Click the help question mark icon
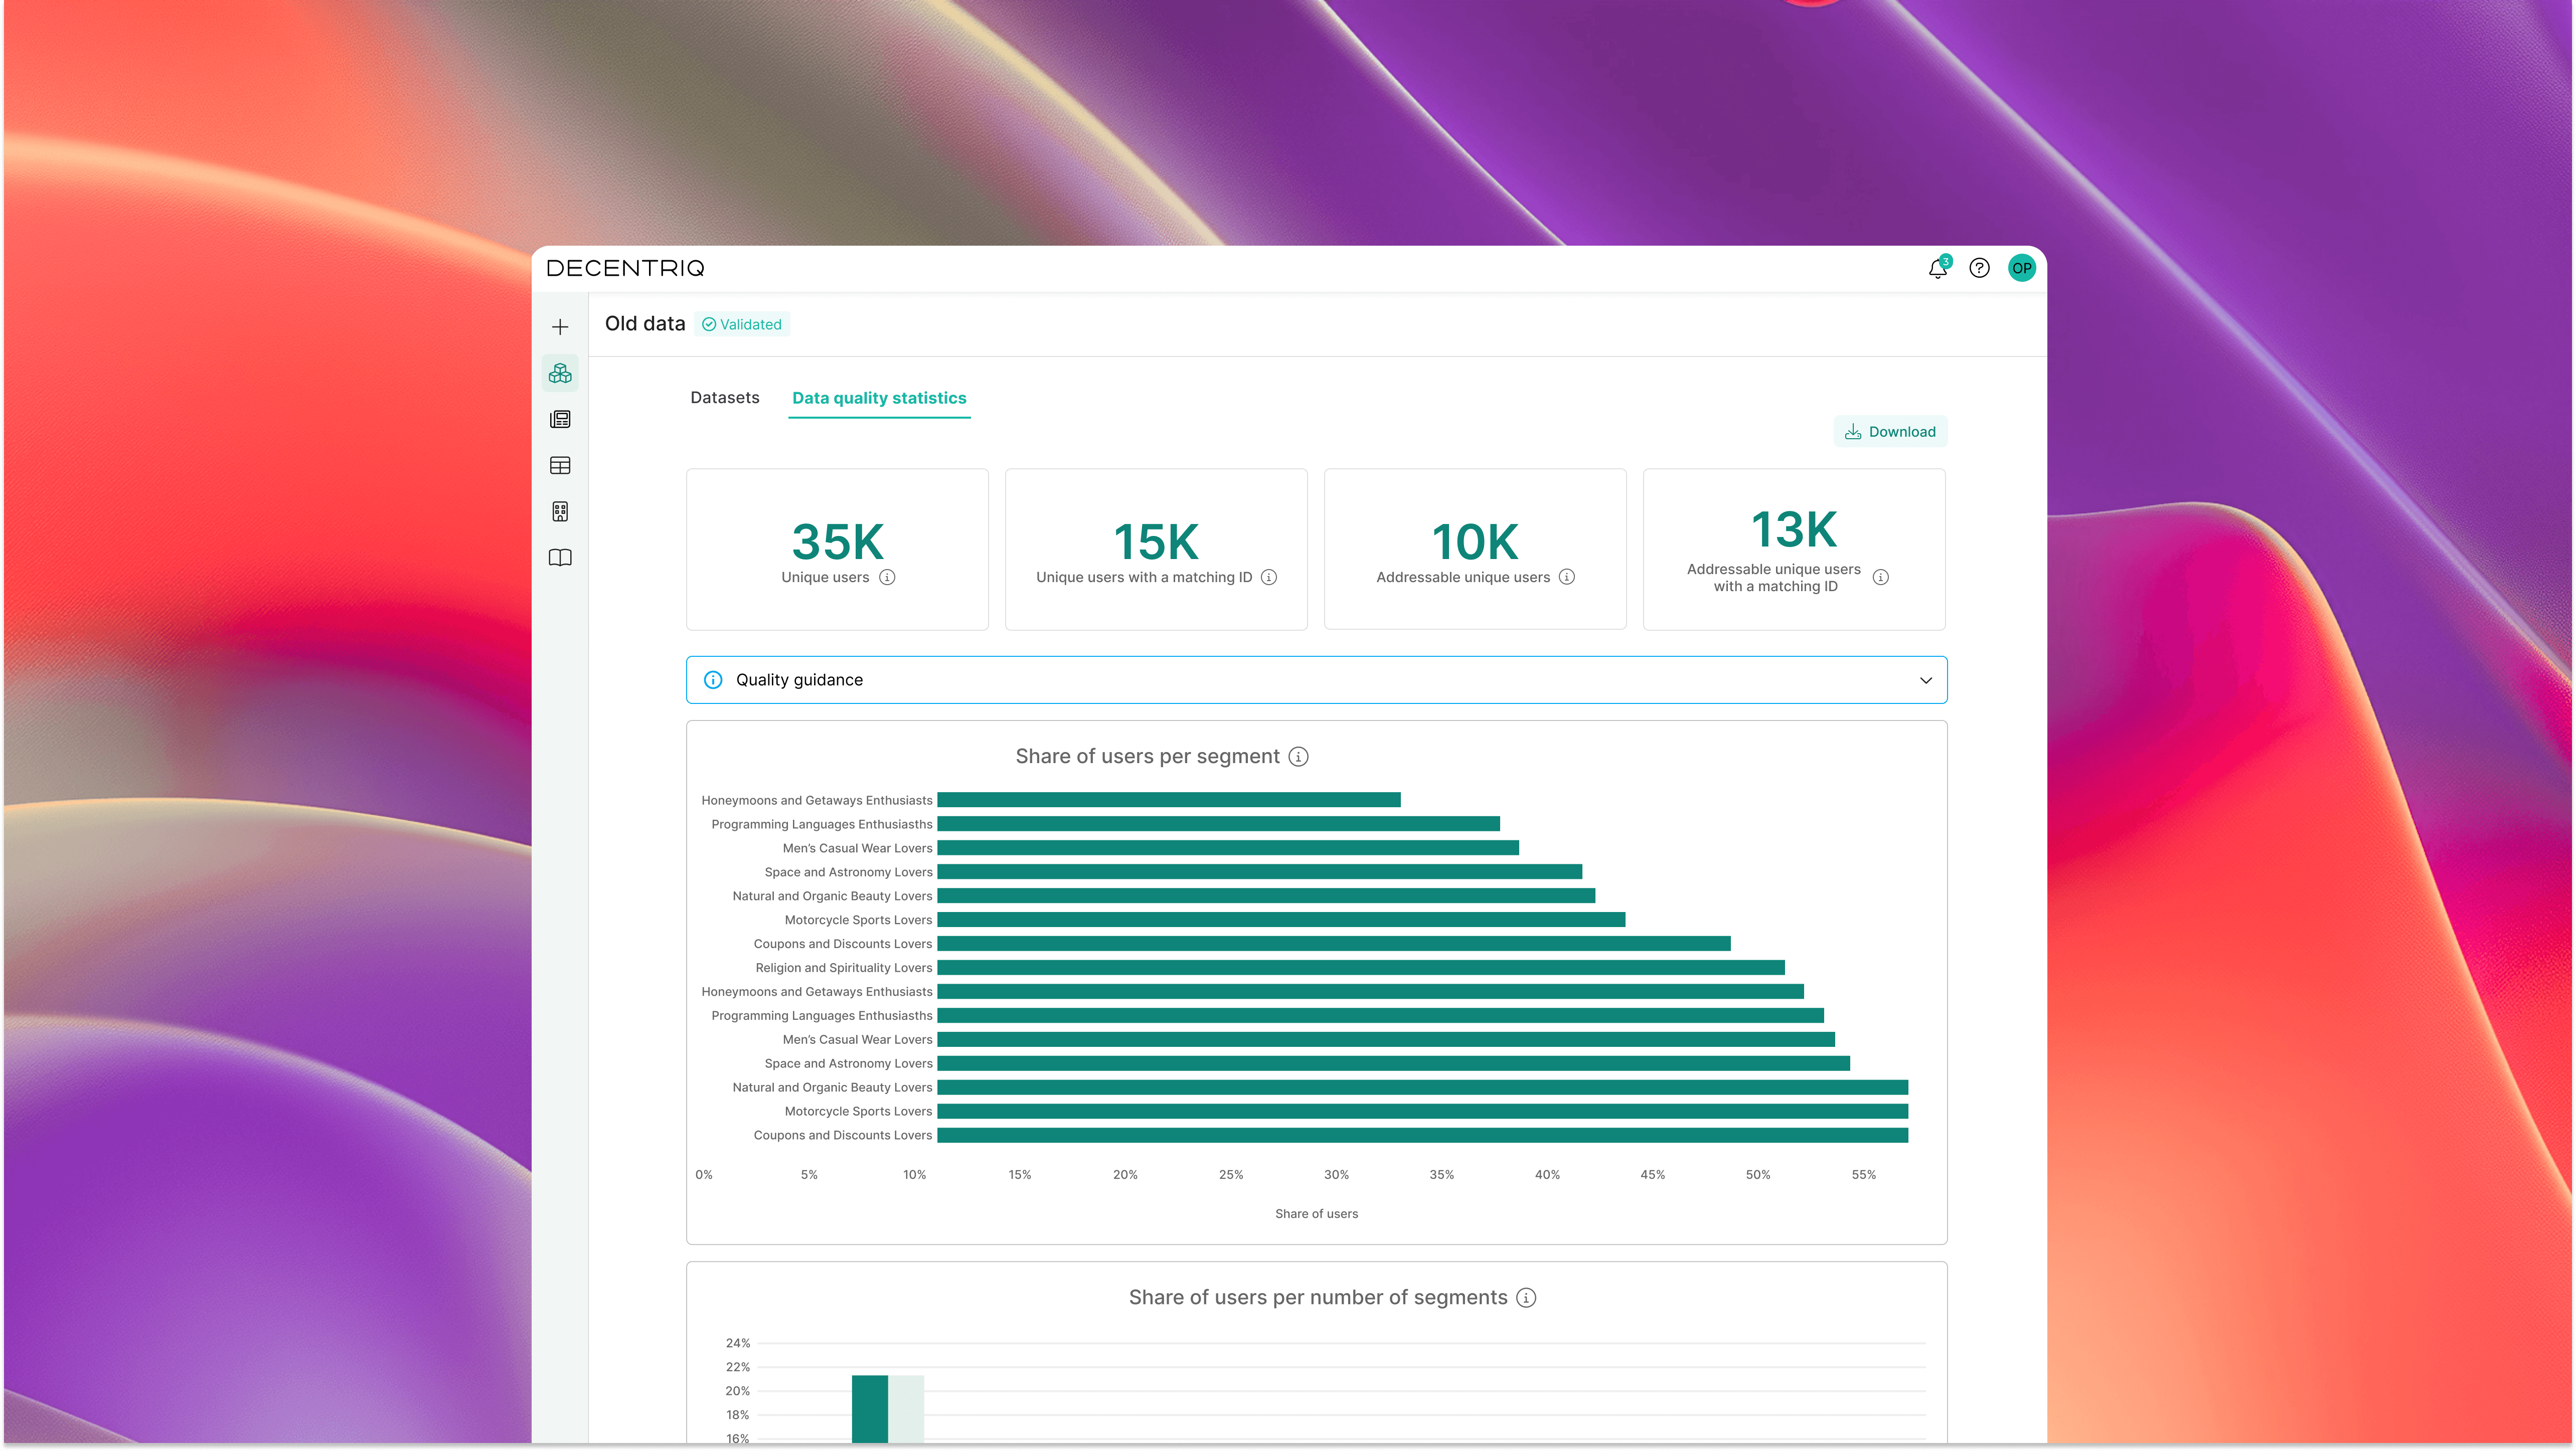2576x1451 pixels. tap(1979, 268)
